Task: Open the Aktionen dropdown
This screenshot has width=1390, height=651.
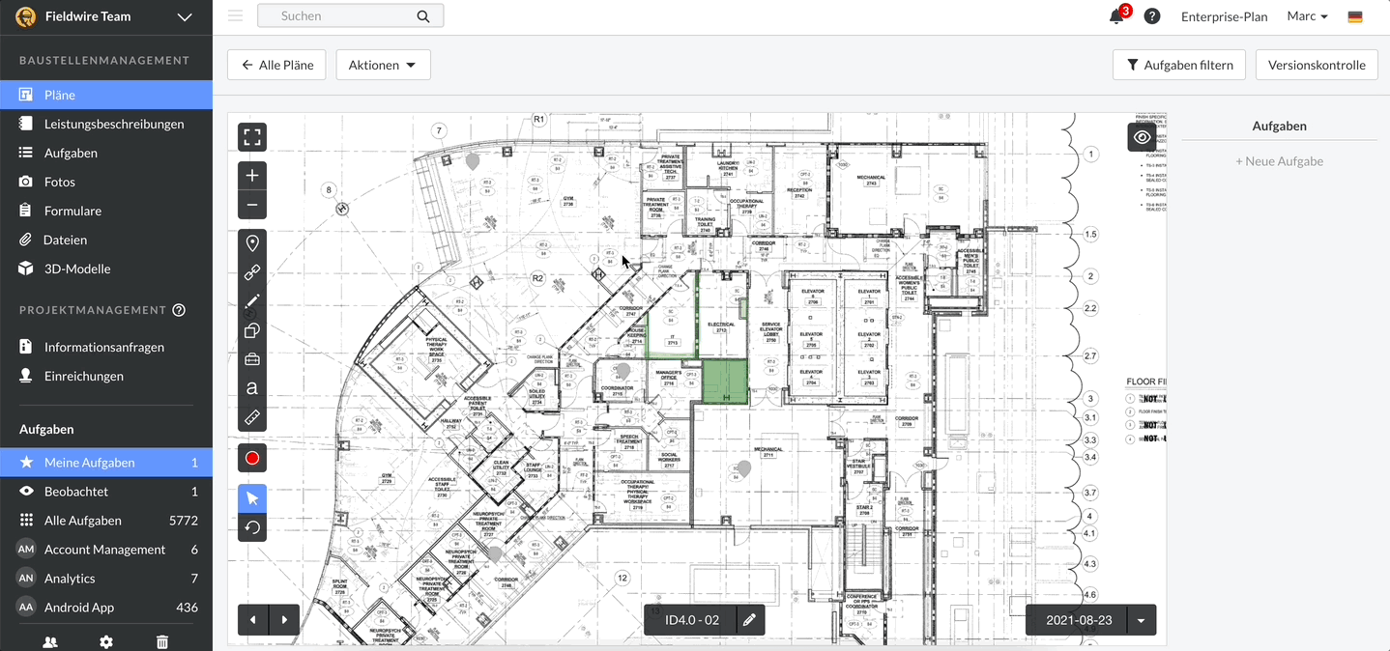Action: (383, 65)
